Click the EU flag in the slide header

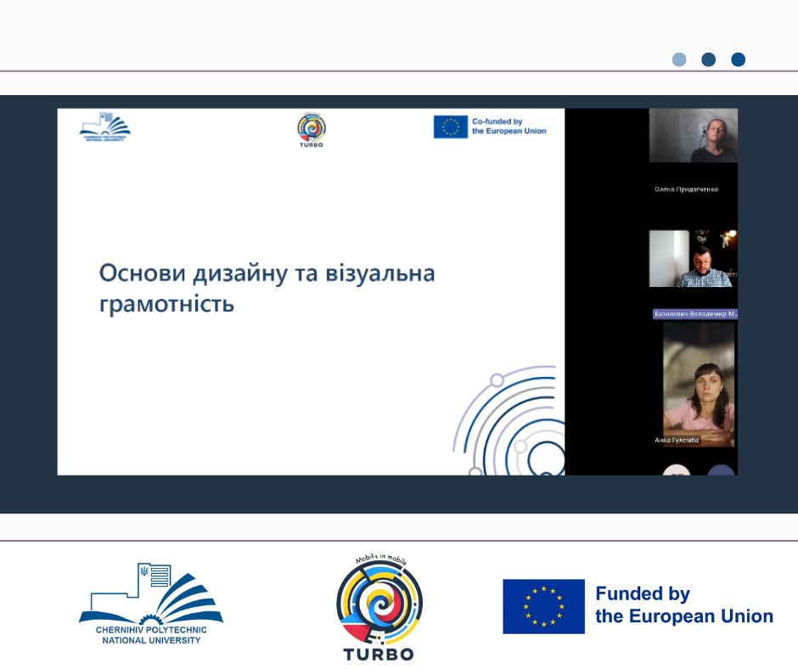coord(451,126)
